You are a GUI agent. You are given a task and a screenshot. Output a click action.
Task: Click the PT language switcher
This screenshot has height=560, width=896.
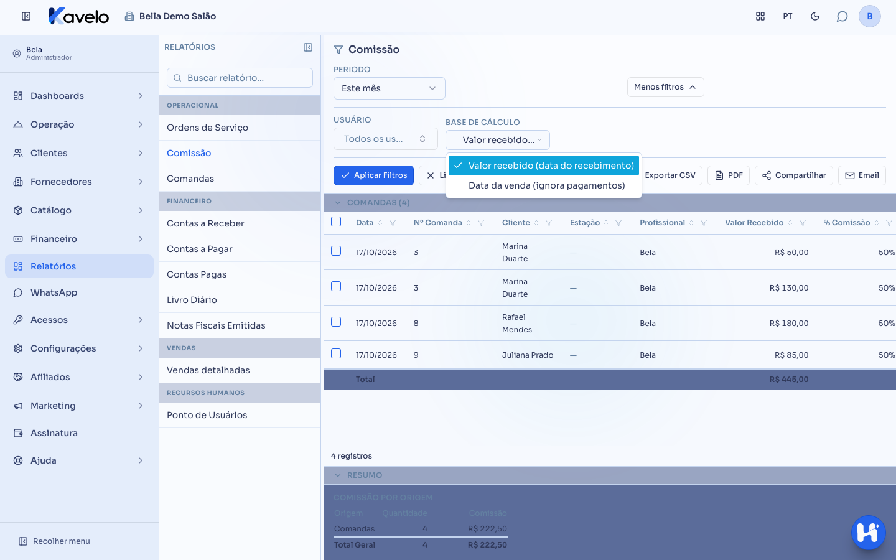788,16
